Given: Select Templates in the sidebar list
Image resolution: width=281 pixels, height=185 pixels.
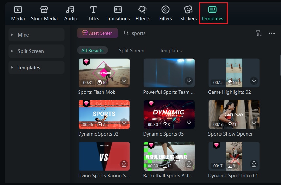Looking at the screenshot, I should click(x=36, y=68).
